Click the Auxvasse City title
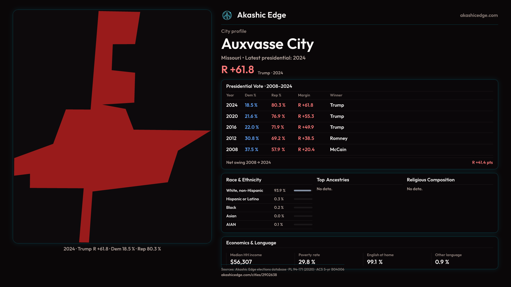511x287 pixels. click(x=267, y=44)
